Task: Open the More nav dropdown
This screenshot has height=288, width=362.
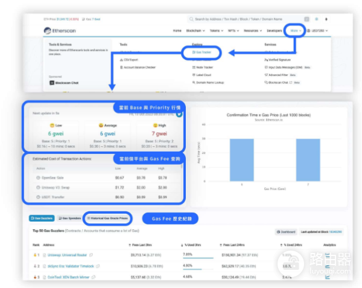Action: pos(296,31)
